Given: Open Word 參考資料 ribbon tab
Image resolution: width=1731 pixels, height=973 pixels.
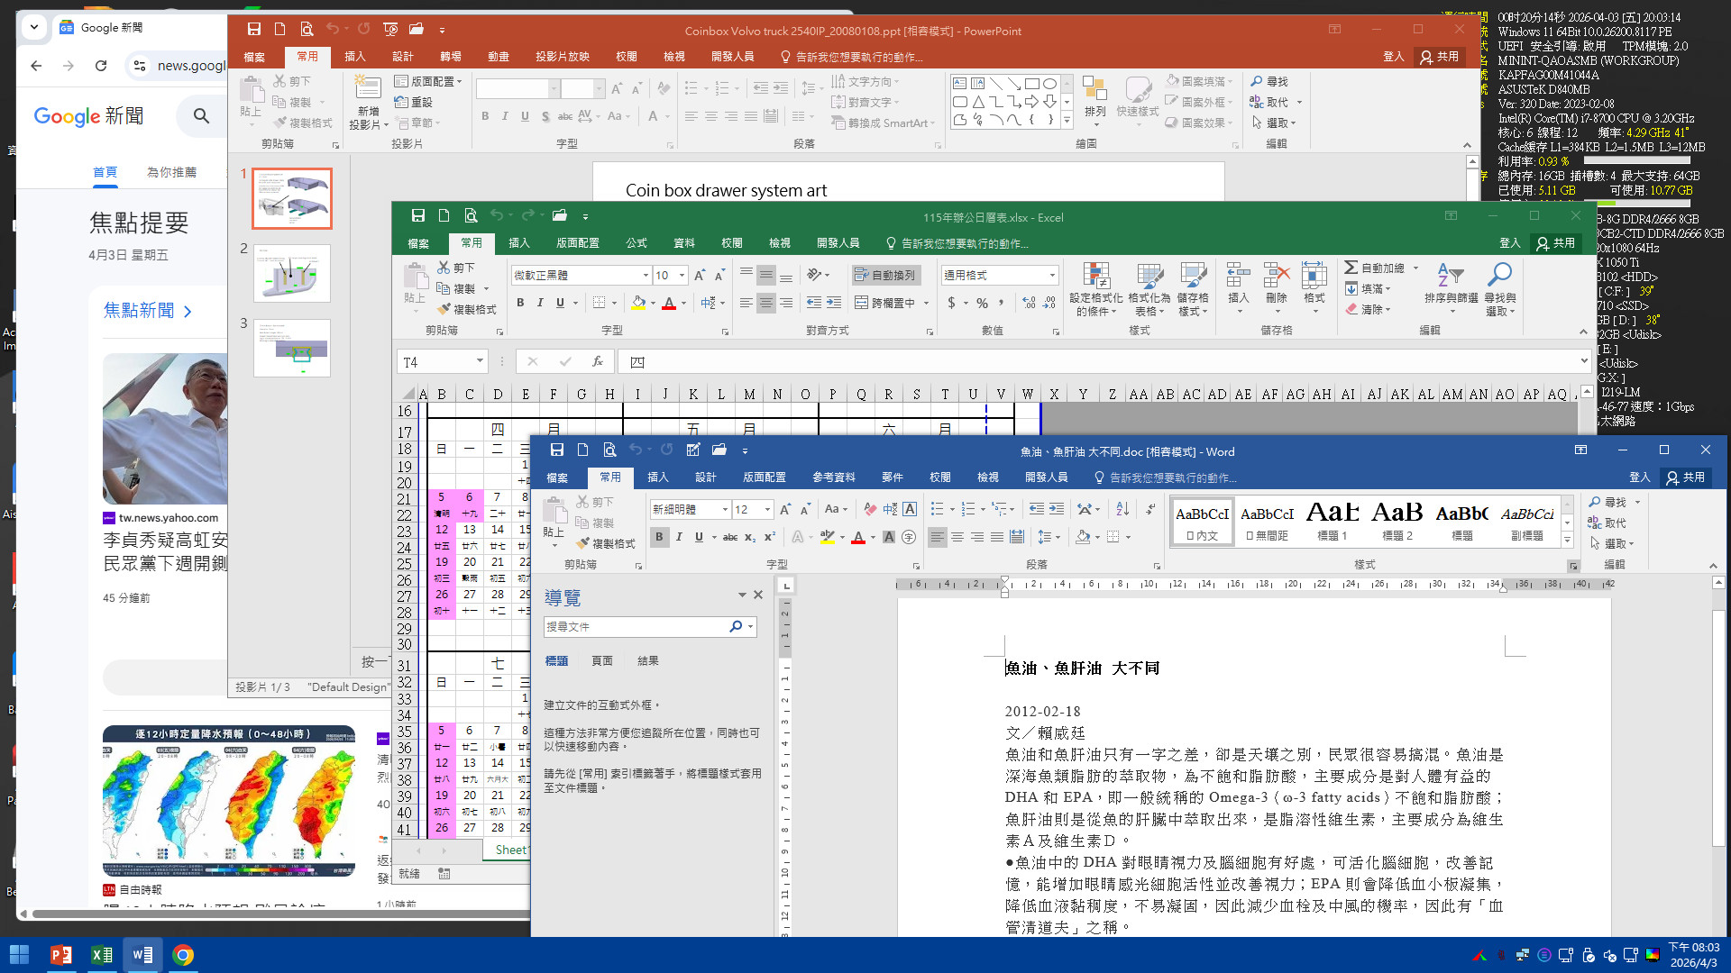Looking at the screenshot, I should (833, 477).
